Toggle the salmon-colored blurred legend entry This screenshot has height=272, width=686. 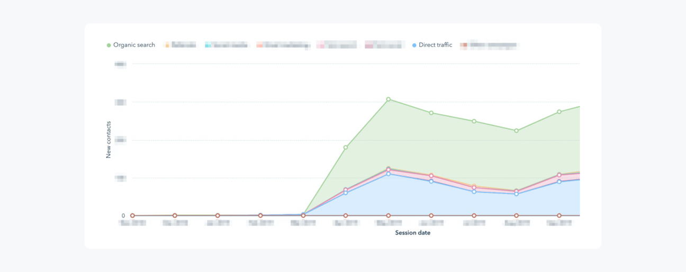pos(283,46)
